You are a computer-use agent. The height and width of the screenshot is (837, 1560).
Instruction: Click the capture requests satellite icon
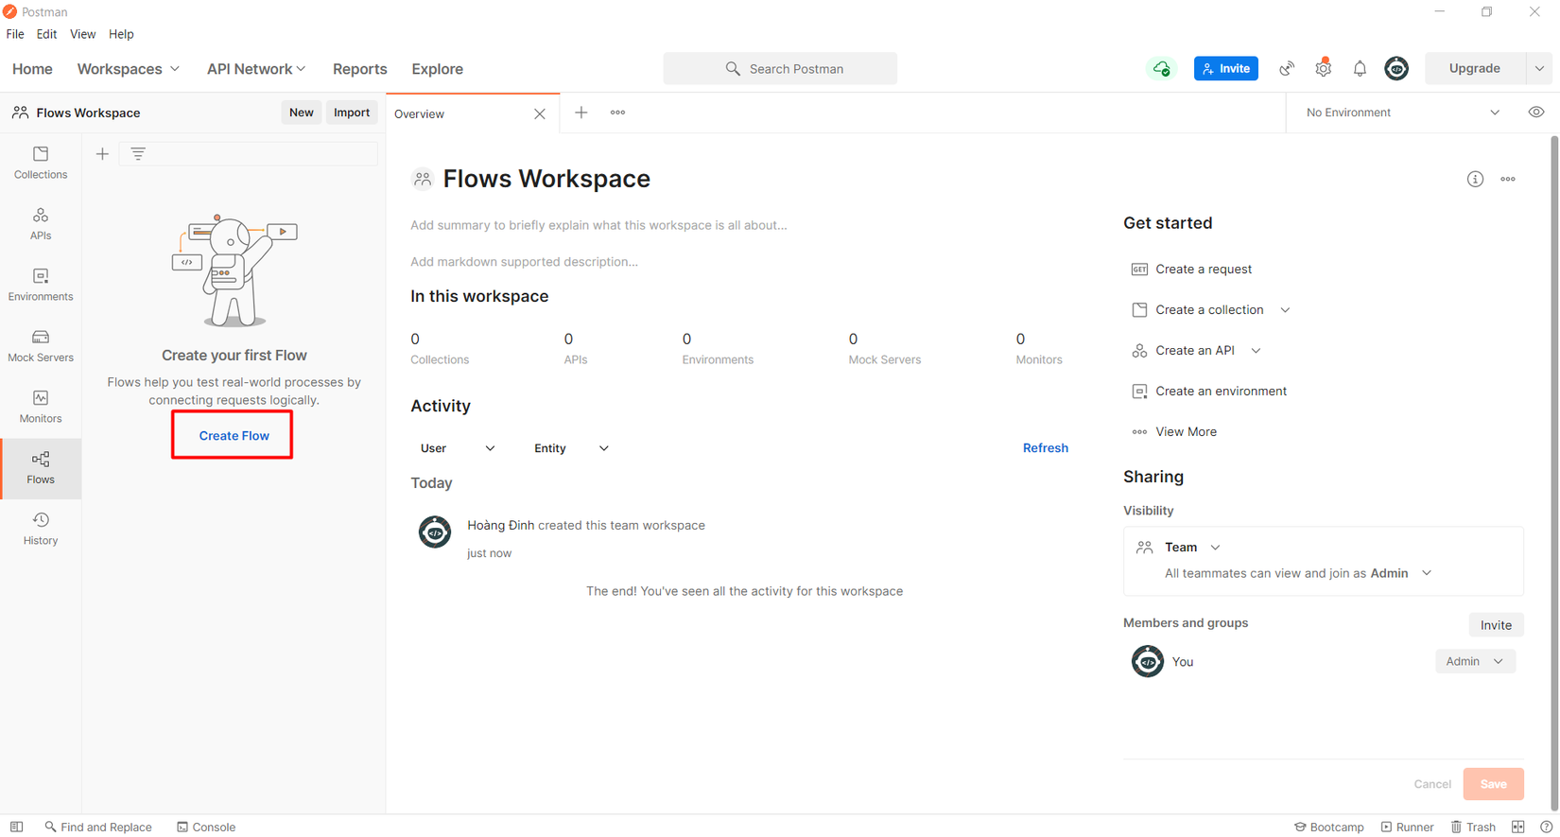coord(1287,68)
